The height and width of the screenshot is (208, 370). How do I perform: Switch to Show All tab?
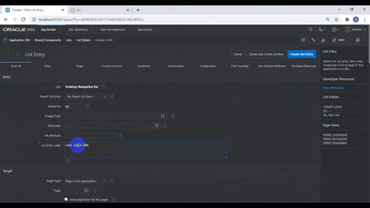[x=16, y=66]
